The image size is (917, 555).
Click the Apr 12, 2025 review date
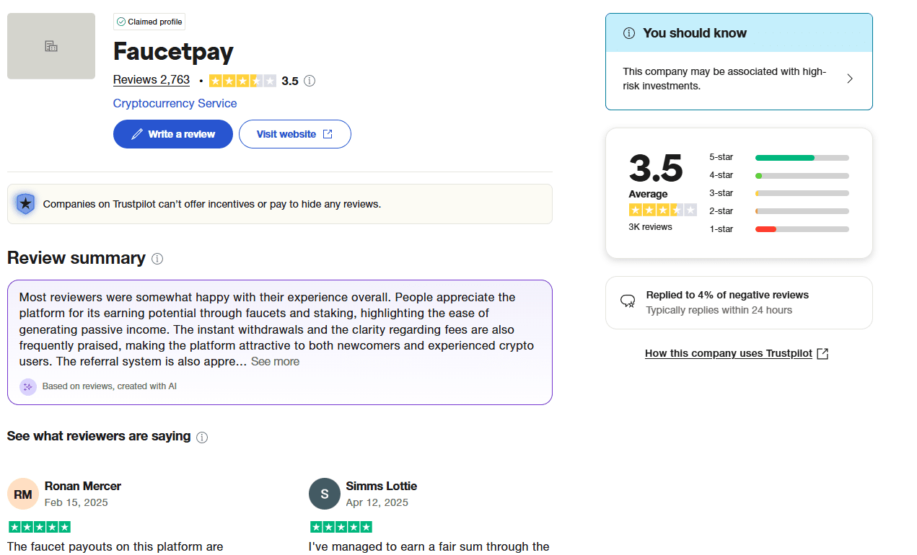coord(377,502)
